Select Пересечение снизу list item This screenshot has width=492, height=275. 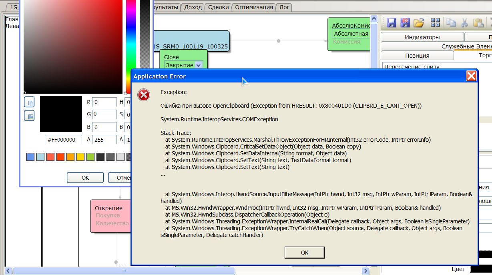[412, 67]
